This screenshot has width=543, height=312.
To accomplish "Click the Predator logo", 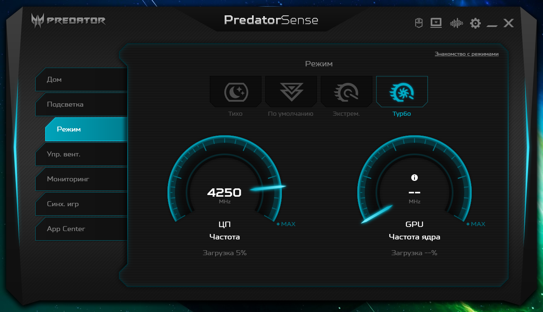I will click(69, 20).
